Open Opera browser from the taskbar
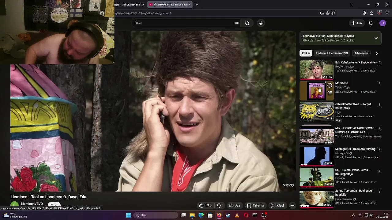This screenshot has height=220, width=392. [246, 215]
